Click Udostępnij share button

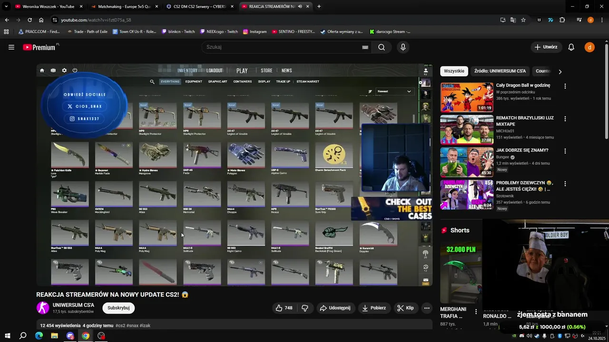point(335,308)
